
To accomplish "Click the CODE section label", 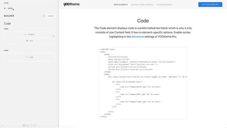I will (6, 50).
